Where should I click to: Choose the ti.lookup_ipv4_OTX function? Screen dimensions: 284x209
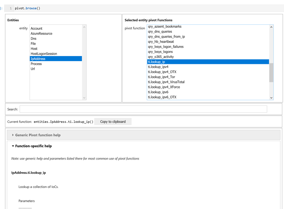208,72
